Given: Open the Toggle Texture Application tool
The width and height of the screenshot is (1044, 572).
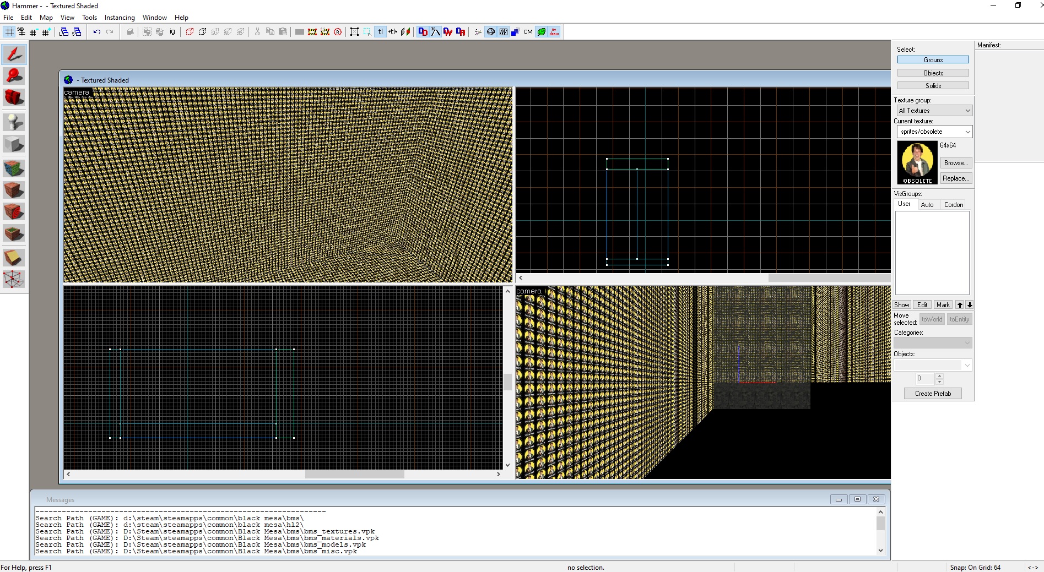Looking at the screenshot, I should [x=14, y=168].
